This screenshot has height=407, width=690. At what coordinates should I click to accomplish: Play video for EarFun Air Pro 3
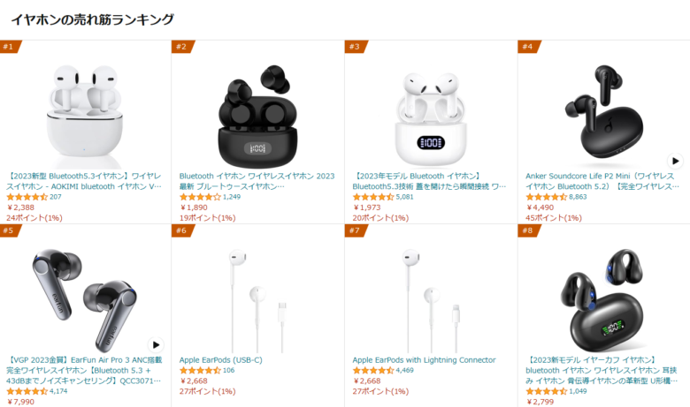(x=156, y=344)
